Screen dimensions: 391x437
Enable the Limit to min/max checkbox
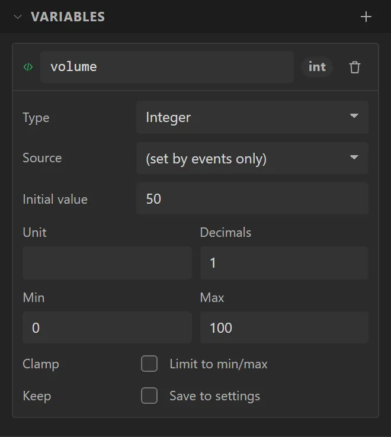[149, 364]
